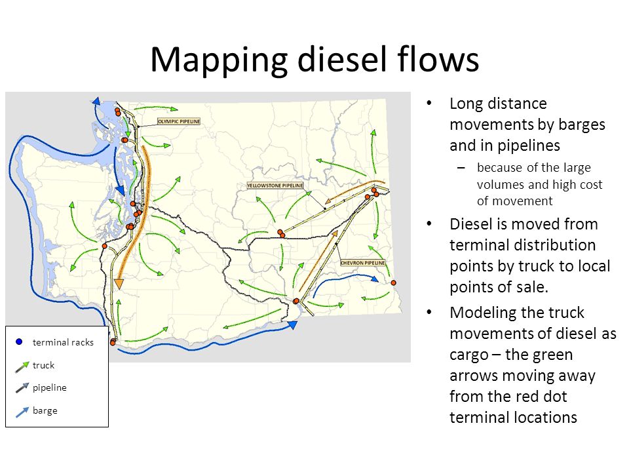Click the blue terminal racks dot in legend
The height and width of the screenshot is (472, 629).
(x=19, y=342)
